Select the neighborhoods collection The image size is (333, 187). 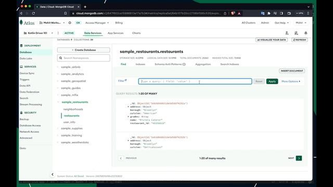pos(73,109)
